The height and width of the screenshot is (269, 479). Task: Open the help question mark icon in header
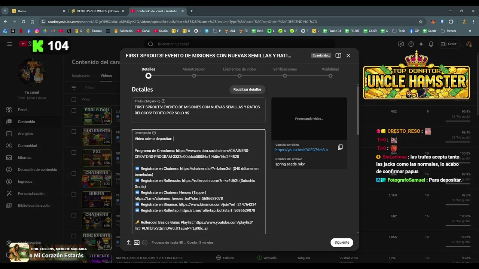(411, 44)
